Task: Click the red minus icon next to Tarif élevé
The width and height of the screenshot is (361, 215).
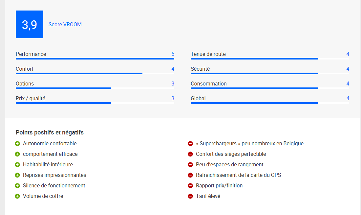Action: 190,196
